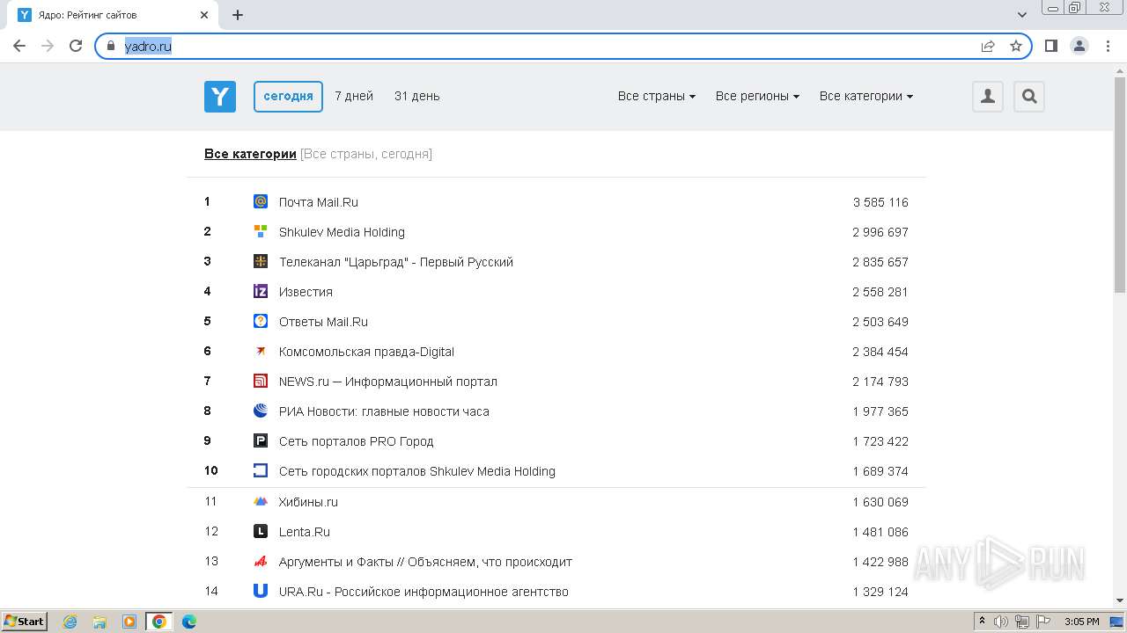
Task: Click the Yadro Y logo icon
Action: click(220, 96)
